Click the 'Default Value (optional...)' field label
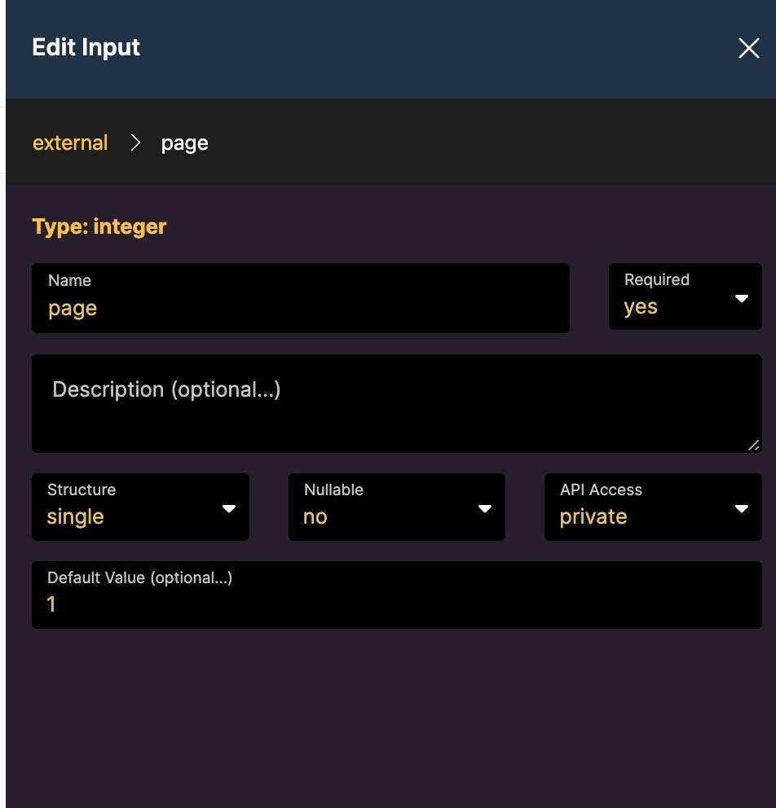Image resolution: width=776 pixels, height=808 pixels. [140, 578]
